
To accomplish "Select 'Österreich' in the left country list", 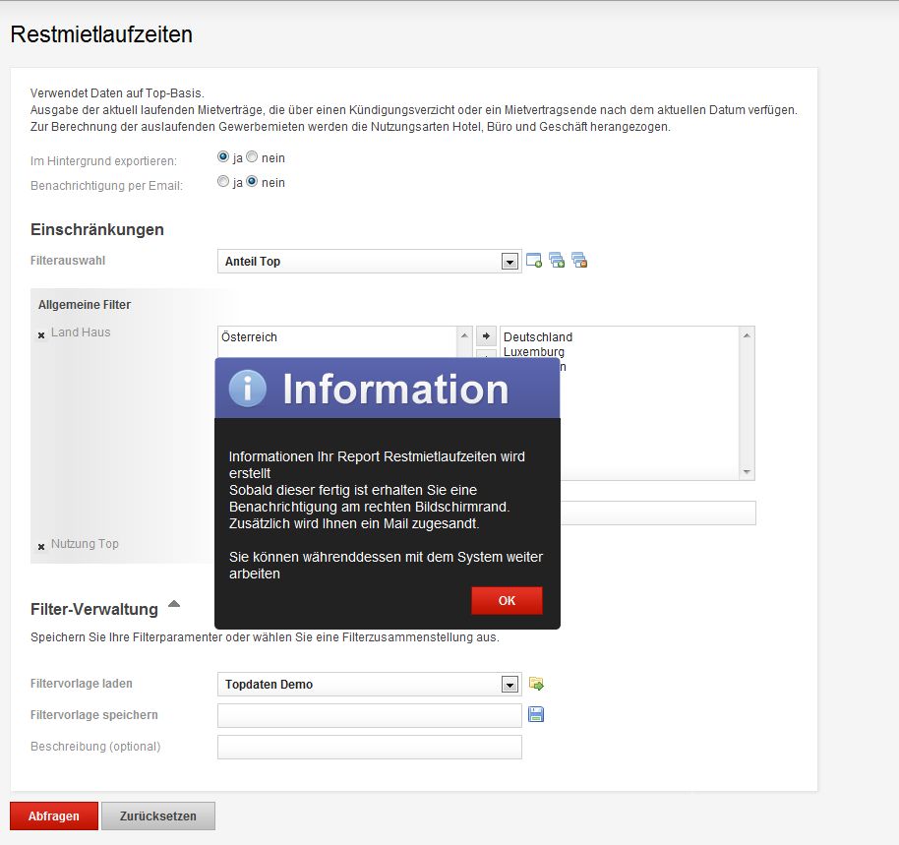I will point(250,337).
